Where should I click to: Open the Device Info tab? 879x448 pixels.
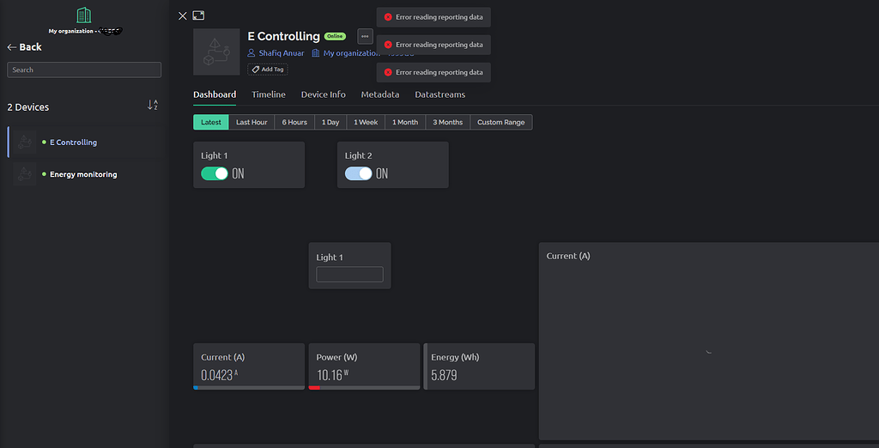tap(324, 94)
